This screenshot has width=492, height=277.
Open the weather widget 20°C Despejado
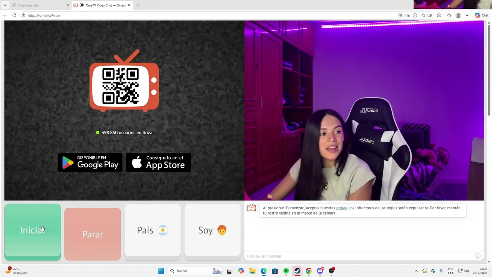[x=17, y=271]
